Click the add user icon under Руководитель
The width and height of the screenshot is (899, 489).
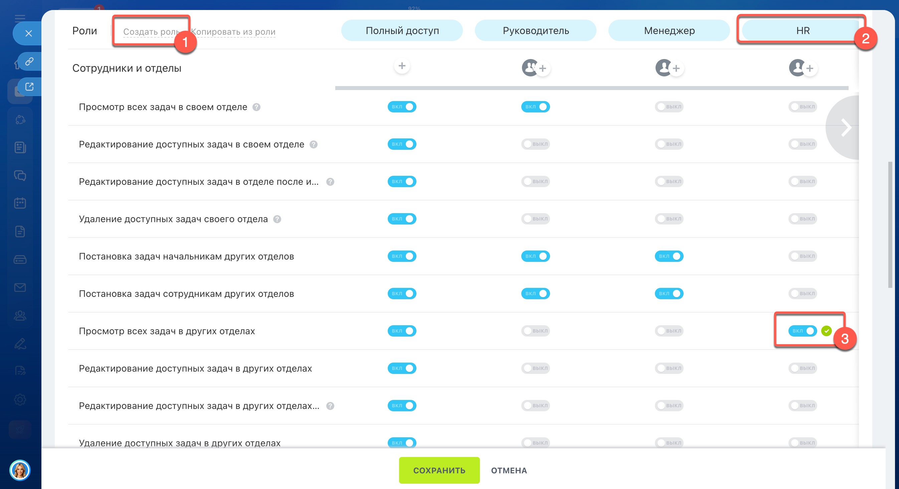pyautogui.click(x=542, y=68)
